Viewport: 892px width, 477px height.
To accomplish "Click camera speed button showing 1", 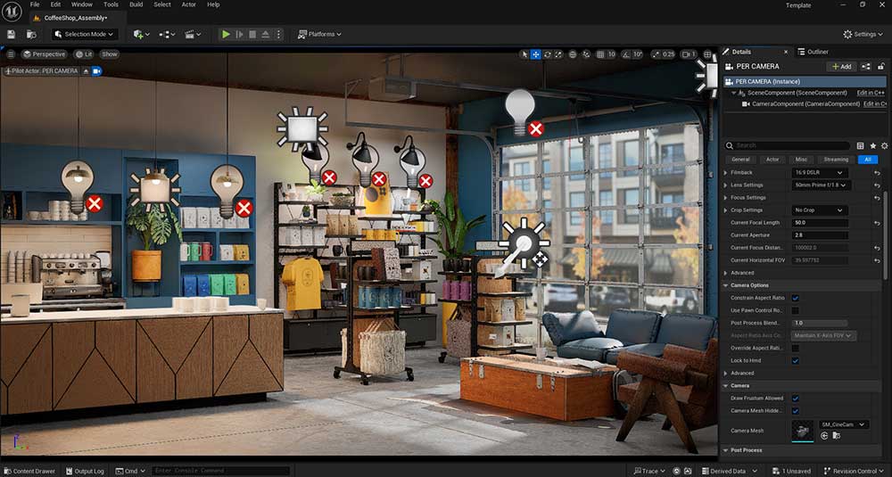I will [x=689, y=54].
